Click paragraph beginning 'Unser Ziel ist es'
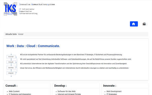Screen dimensions: 152x95 pyautogui.click(x=74, y=68)
